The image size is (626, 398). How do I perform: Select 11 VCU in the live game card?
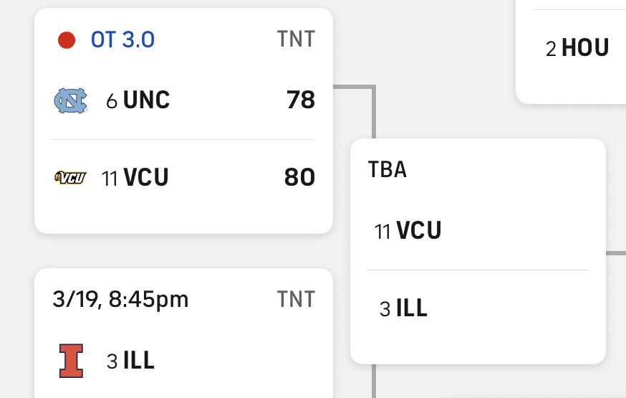pos(135,177)
